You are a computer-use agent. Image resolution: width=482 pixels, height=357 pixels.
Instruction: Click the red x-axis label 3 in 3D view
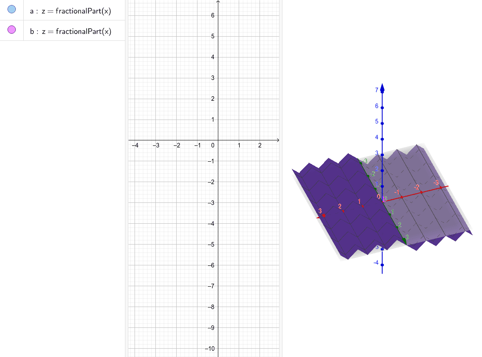point(320,211)
